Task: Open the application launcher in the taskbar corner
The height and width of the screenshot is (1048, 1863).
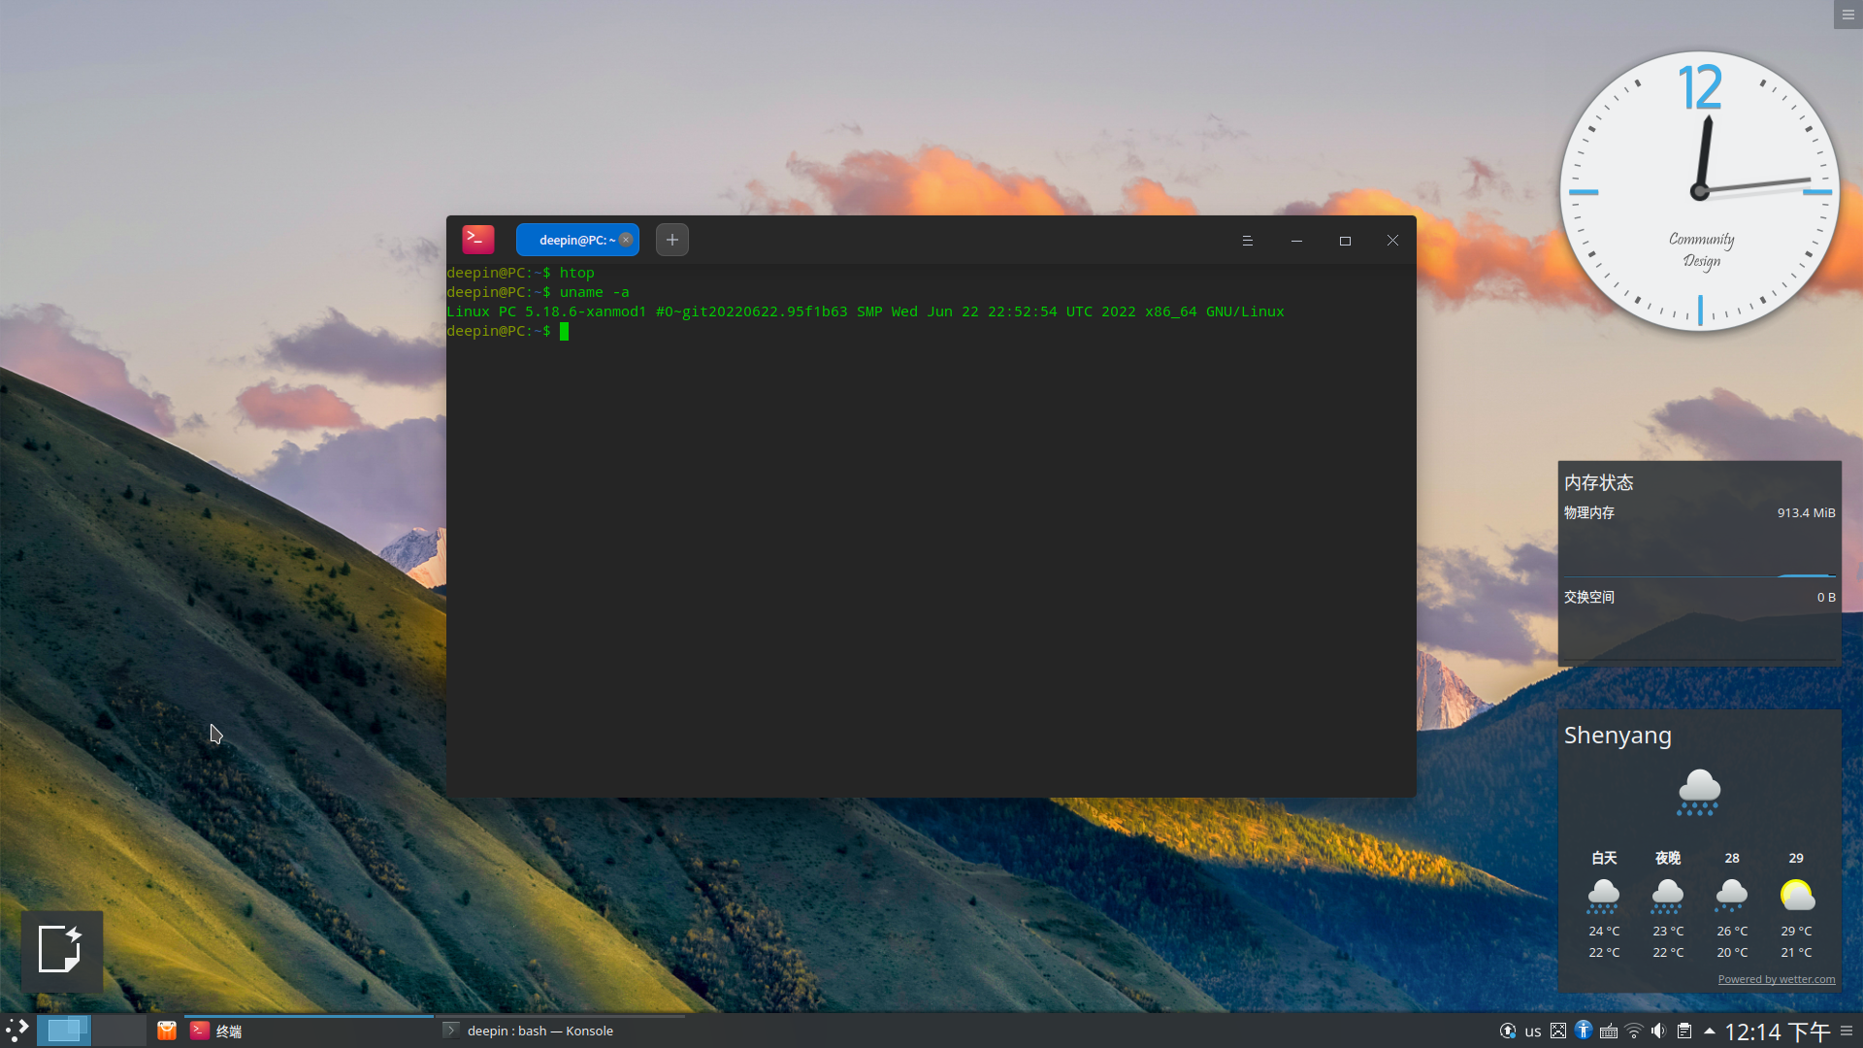Action: [x=17, y=1031]
